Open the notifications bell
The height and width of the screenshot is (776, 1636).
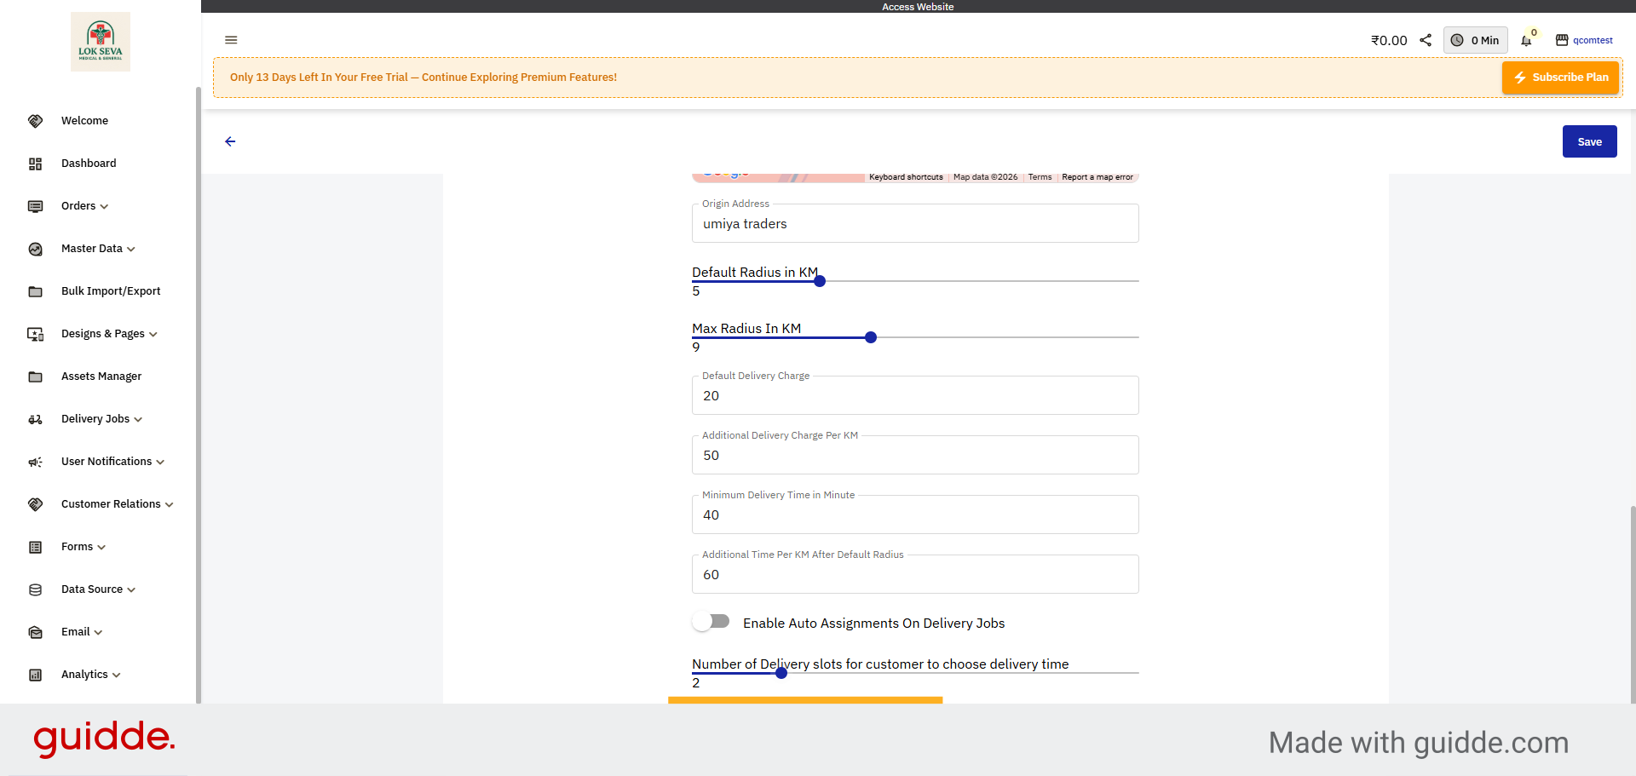point(1526,40)
